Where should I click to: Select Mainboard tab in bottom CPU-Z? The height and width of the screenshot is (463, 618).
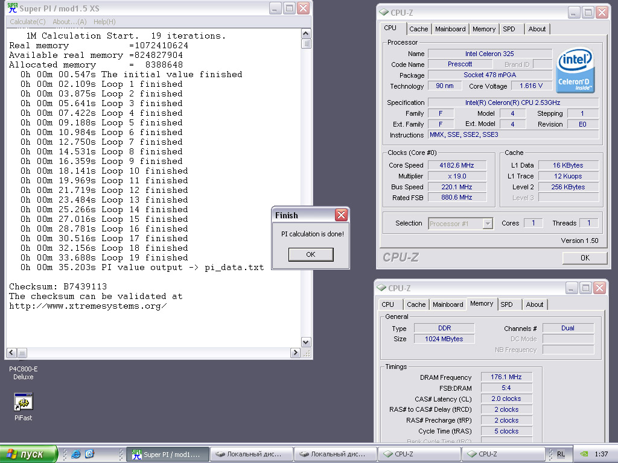448,304
